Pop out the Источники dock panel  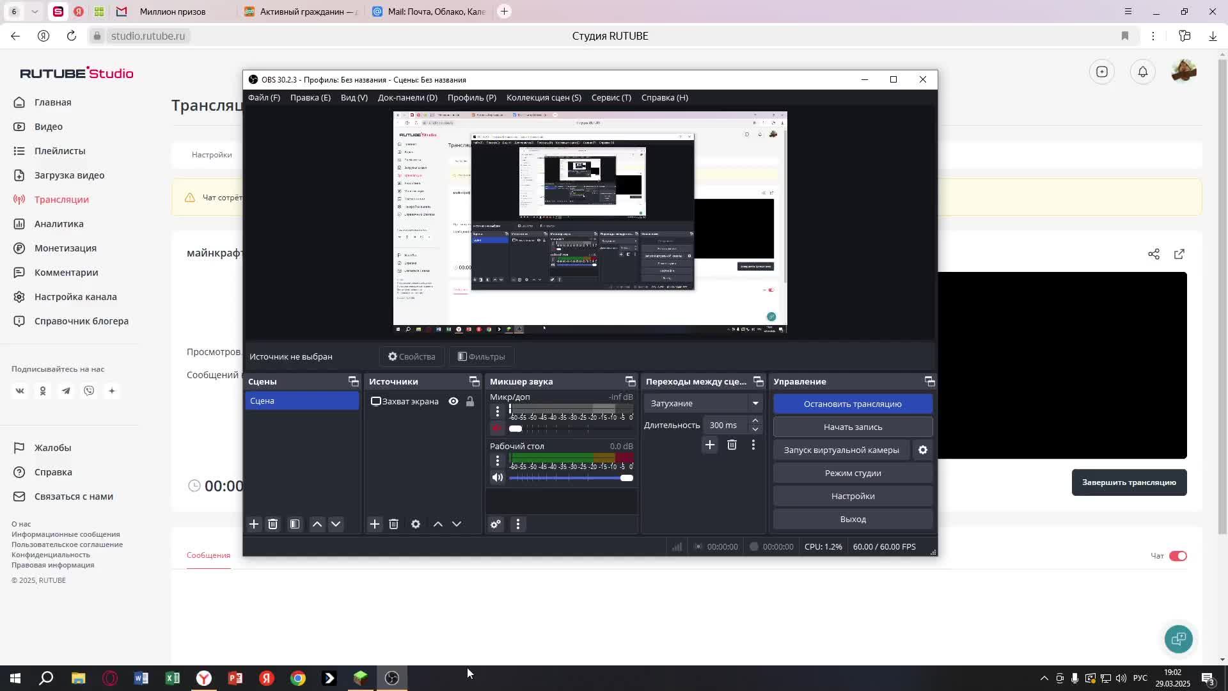pyautogui.click(x=475, y=381)
